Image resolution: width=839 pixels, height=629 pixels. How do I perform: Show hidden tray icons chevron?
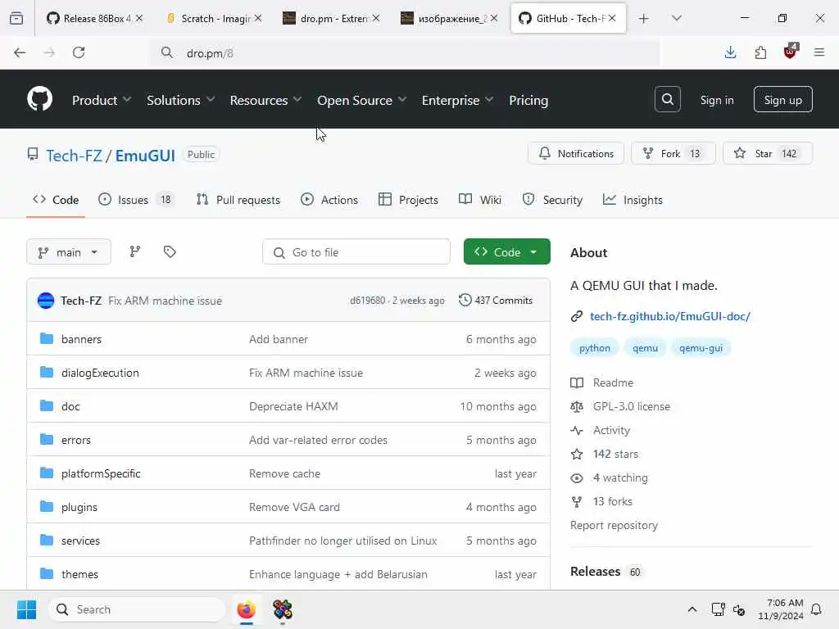[692, 609]
